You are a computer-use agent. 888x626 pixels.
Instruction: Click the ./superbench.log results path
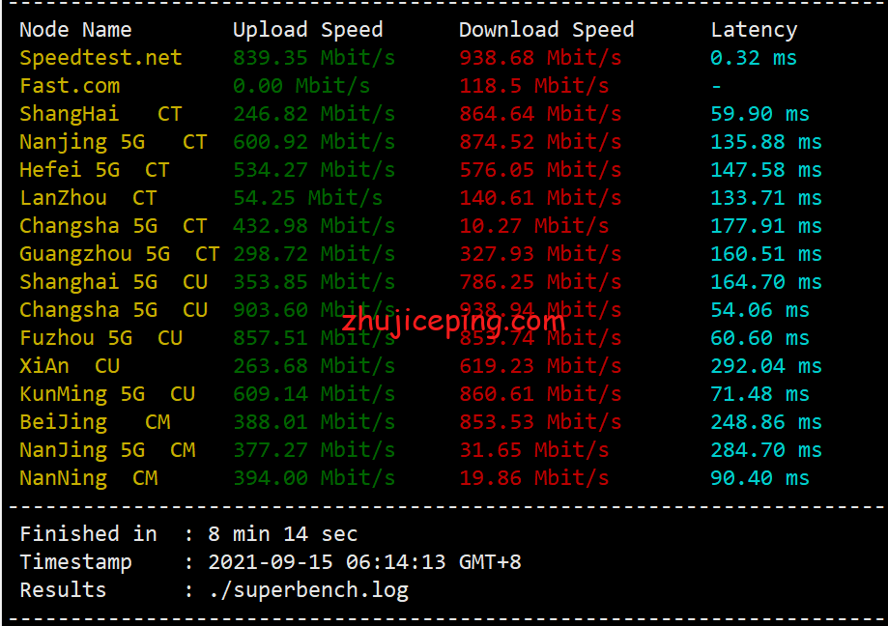click(308, 590)
